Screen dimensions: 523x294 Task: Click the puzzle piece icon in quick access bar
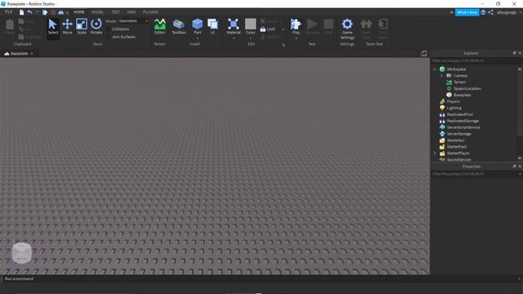pyautogui.click(x=45, y=12)
